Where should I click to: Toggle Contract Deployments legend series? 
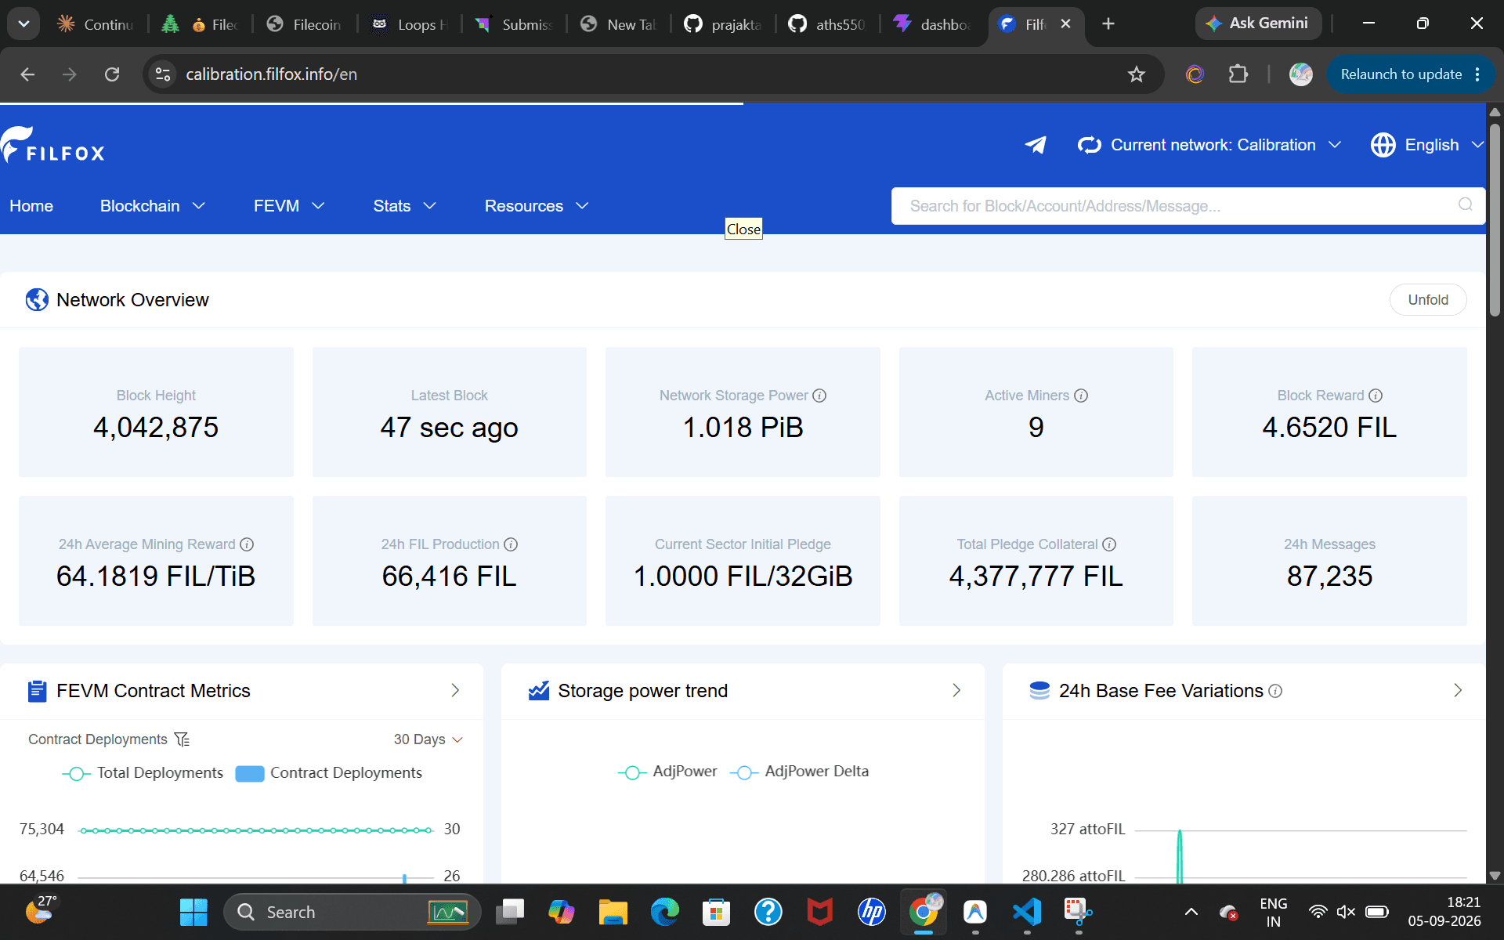tap(329, 773)
